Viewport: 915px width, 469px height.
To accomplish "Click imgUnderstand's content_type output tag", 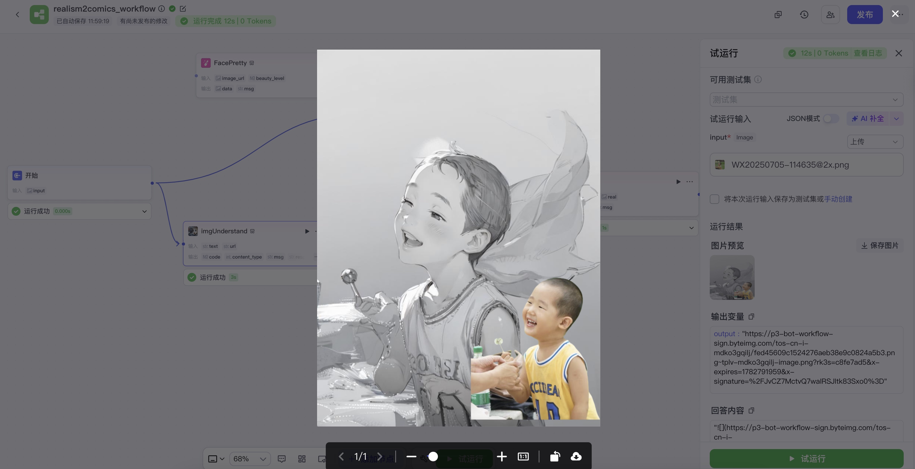I will tap(244, 257).
